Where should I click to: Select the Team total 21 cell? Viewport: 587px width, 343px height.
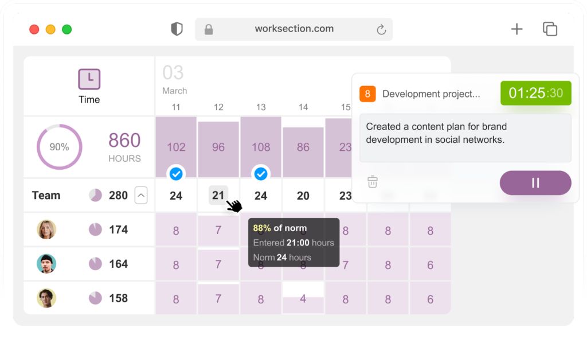(218, 196)
